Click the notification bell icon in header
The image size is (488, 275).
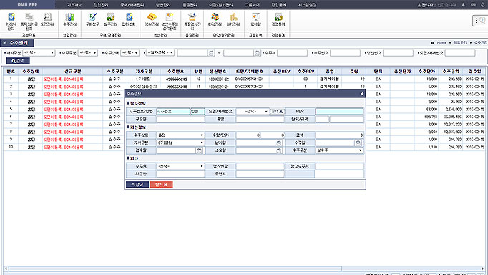(464, 5)
